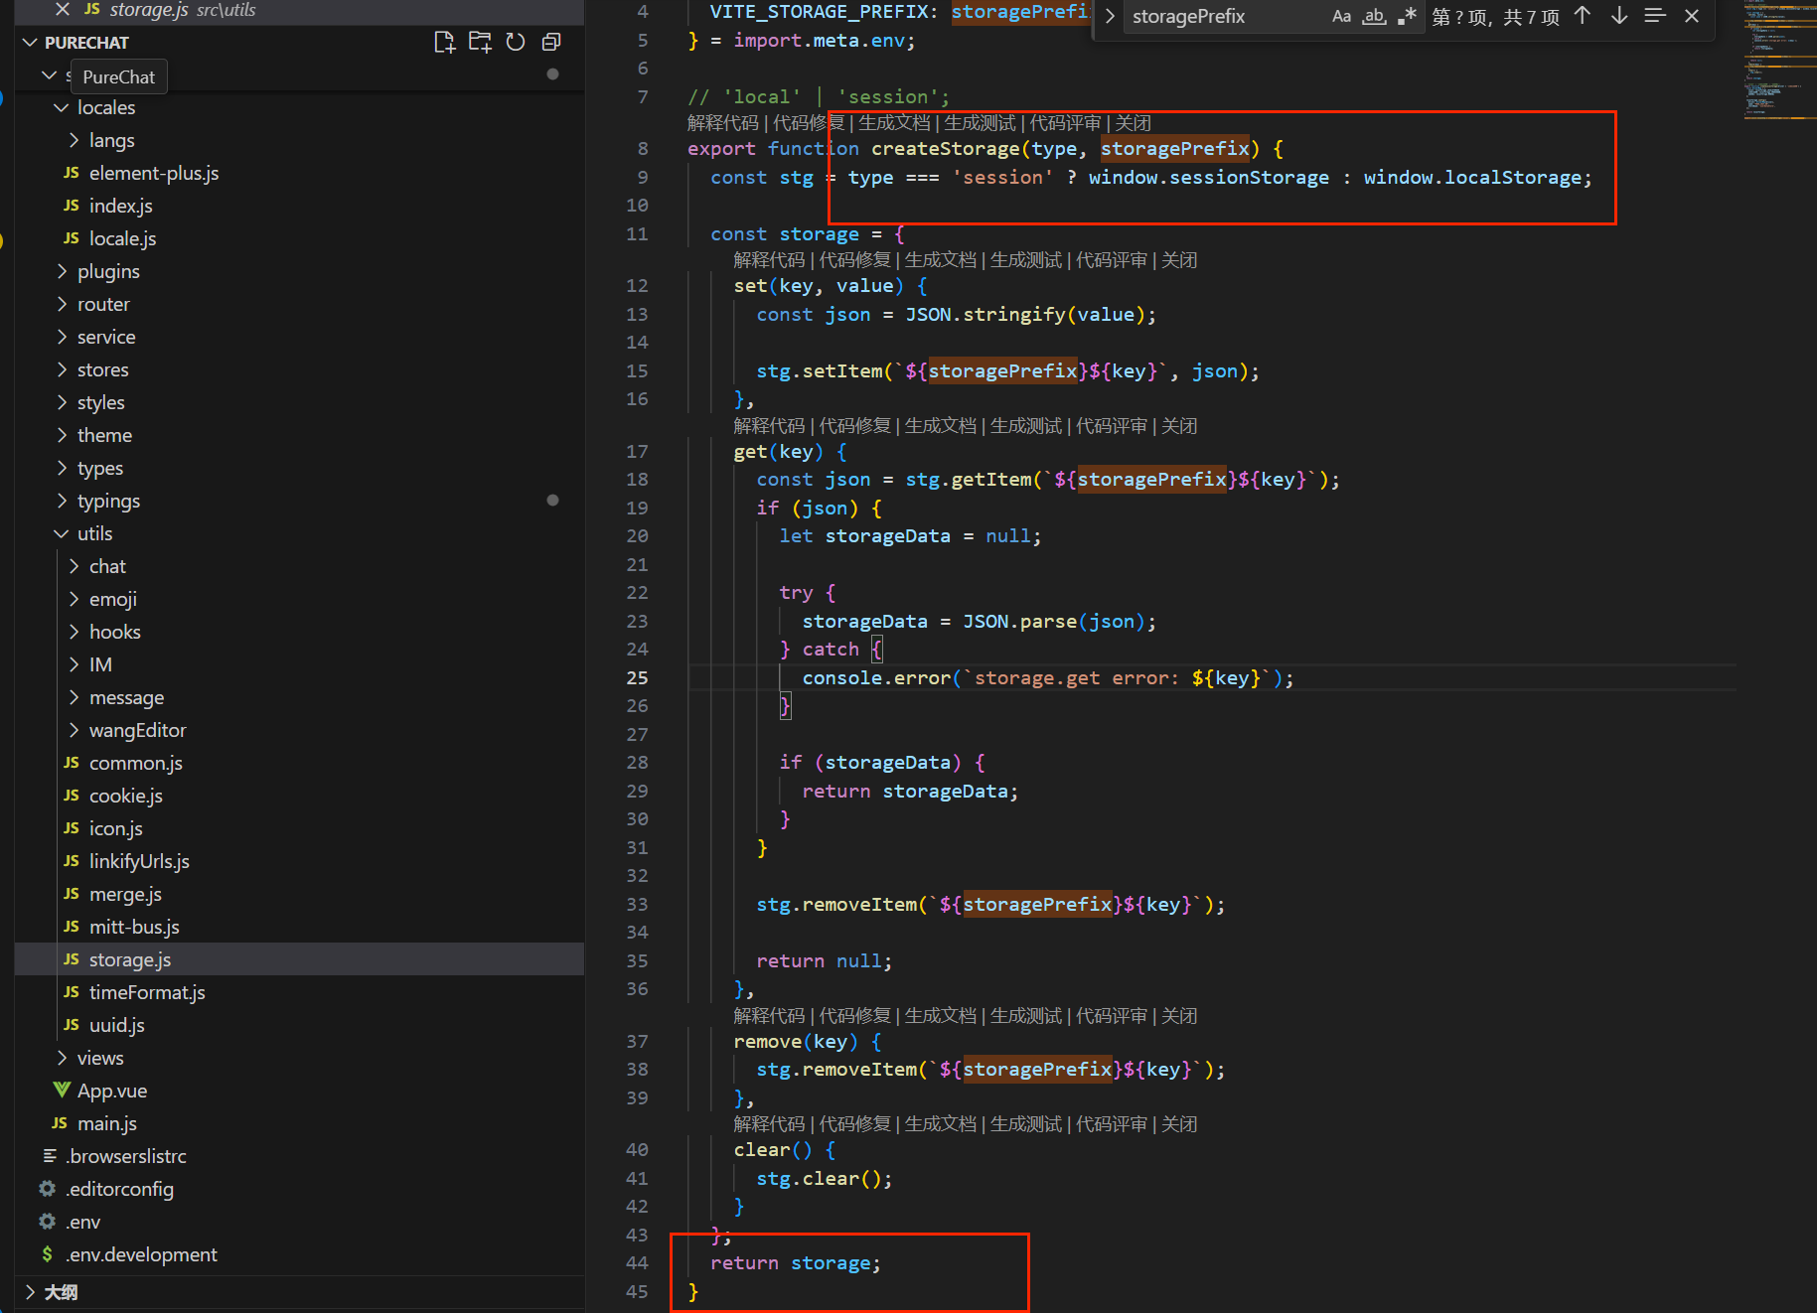The image size is (1817, 1313).
Task: Go to next match arrow
Action: 1619,16
